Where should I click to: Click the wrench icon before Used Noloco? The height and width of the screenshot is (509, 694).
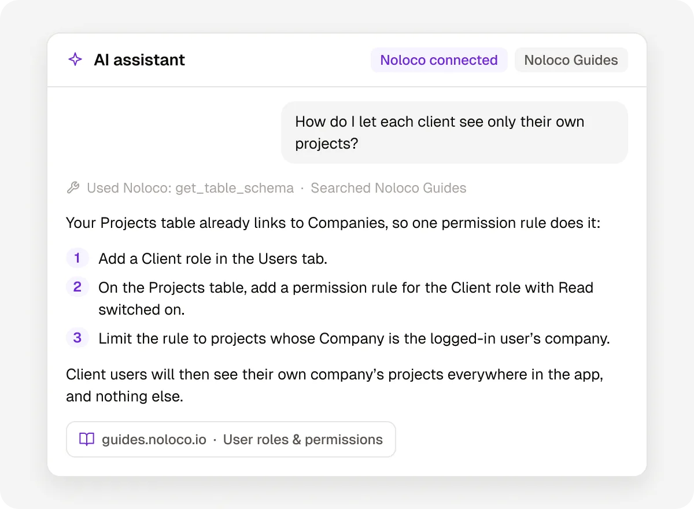(73, 188)
